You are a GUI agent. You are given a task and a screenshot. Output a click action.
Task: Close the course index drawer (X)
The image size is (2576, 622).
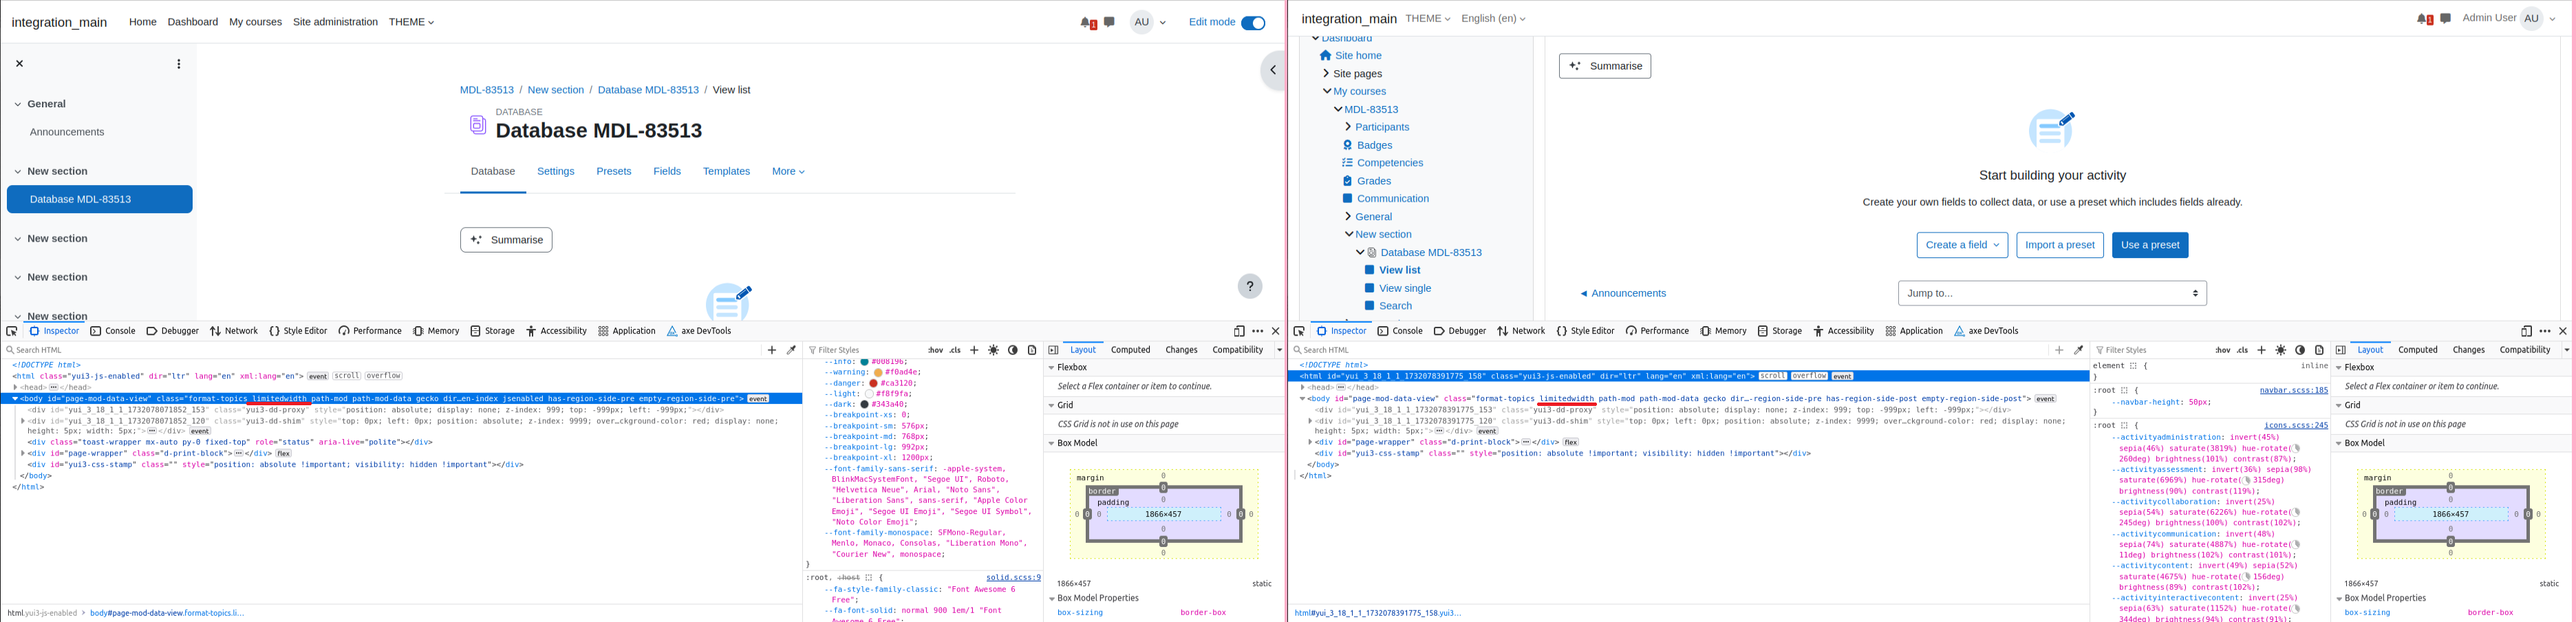pyautogui.click(x=19, y=64)
